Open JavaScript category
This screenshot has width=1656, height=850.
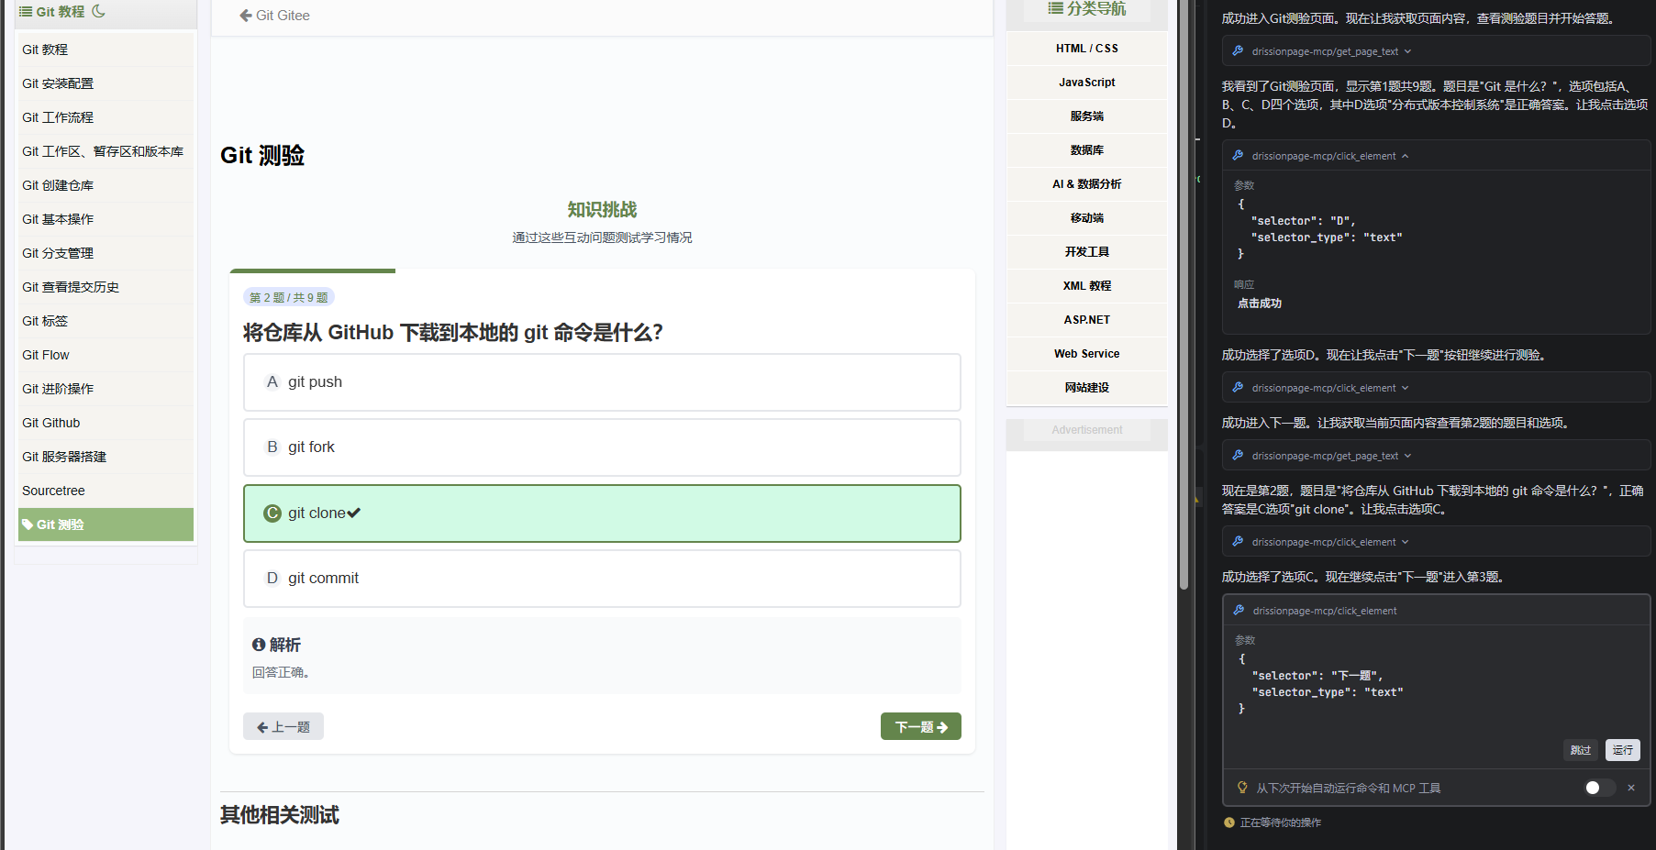(1087, 83)
